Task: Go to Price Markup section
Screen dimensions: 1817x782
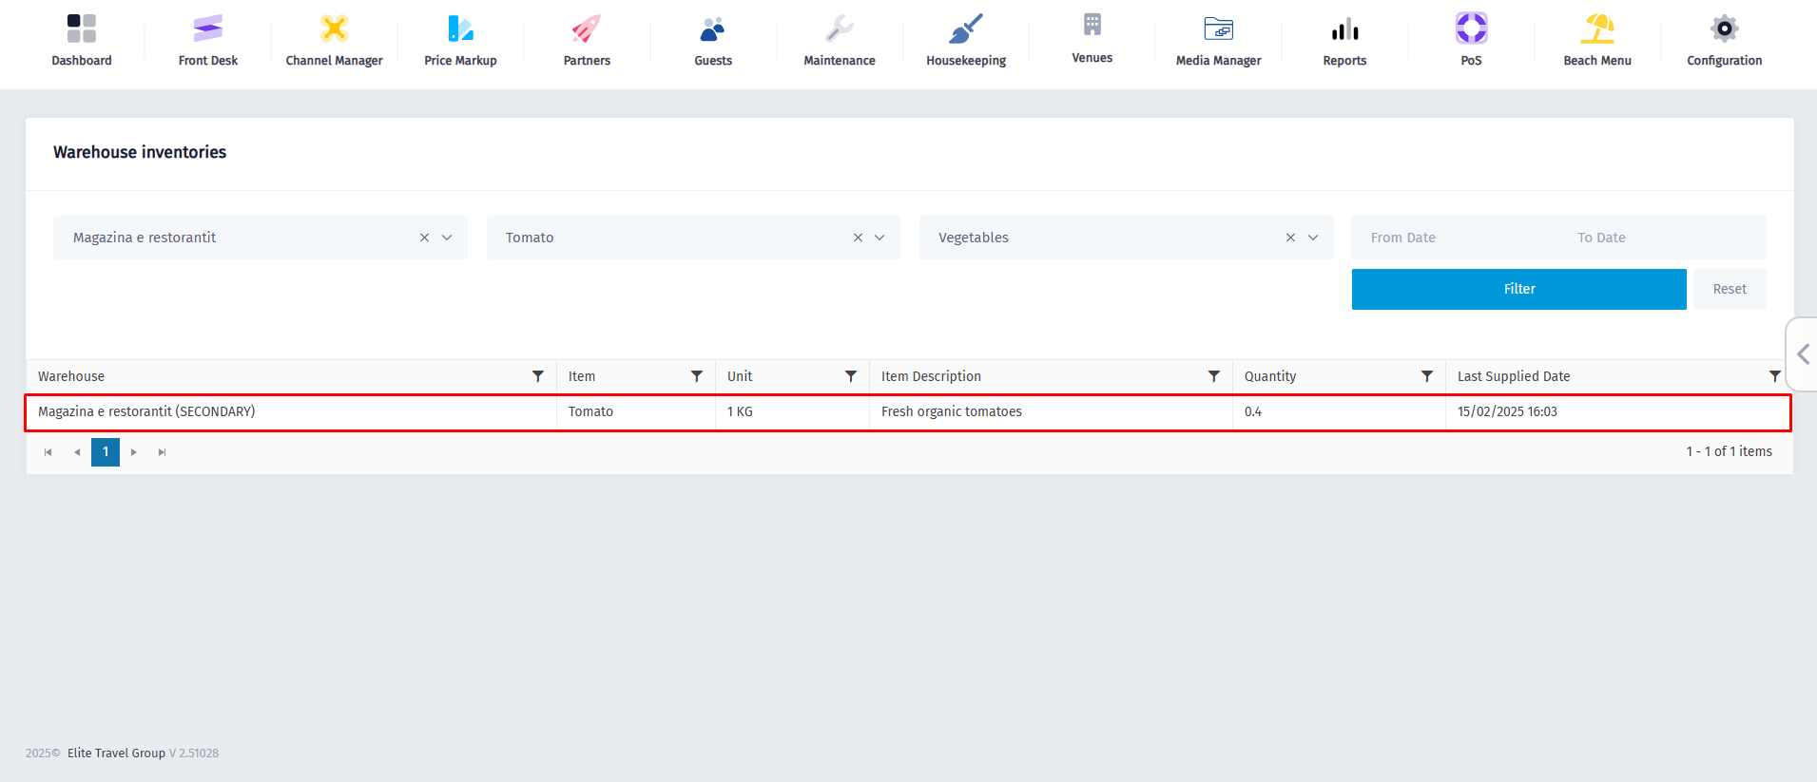Action: point(460,40)
